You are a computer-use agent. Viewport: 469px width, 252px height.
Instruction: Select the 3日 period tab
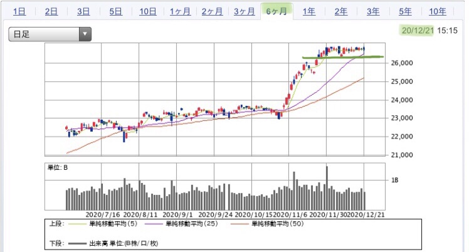click(x=83, y=12)
